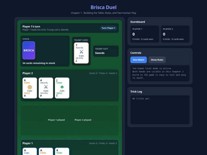Click Player 2's Score Tricks Hand stats

(x=103, y=73)
